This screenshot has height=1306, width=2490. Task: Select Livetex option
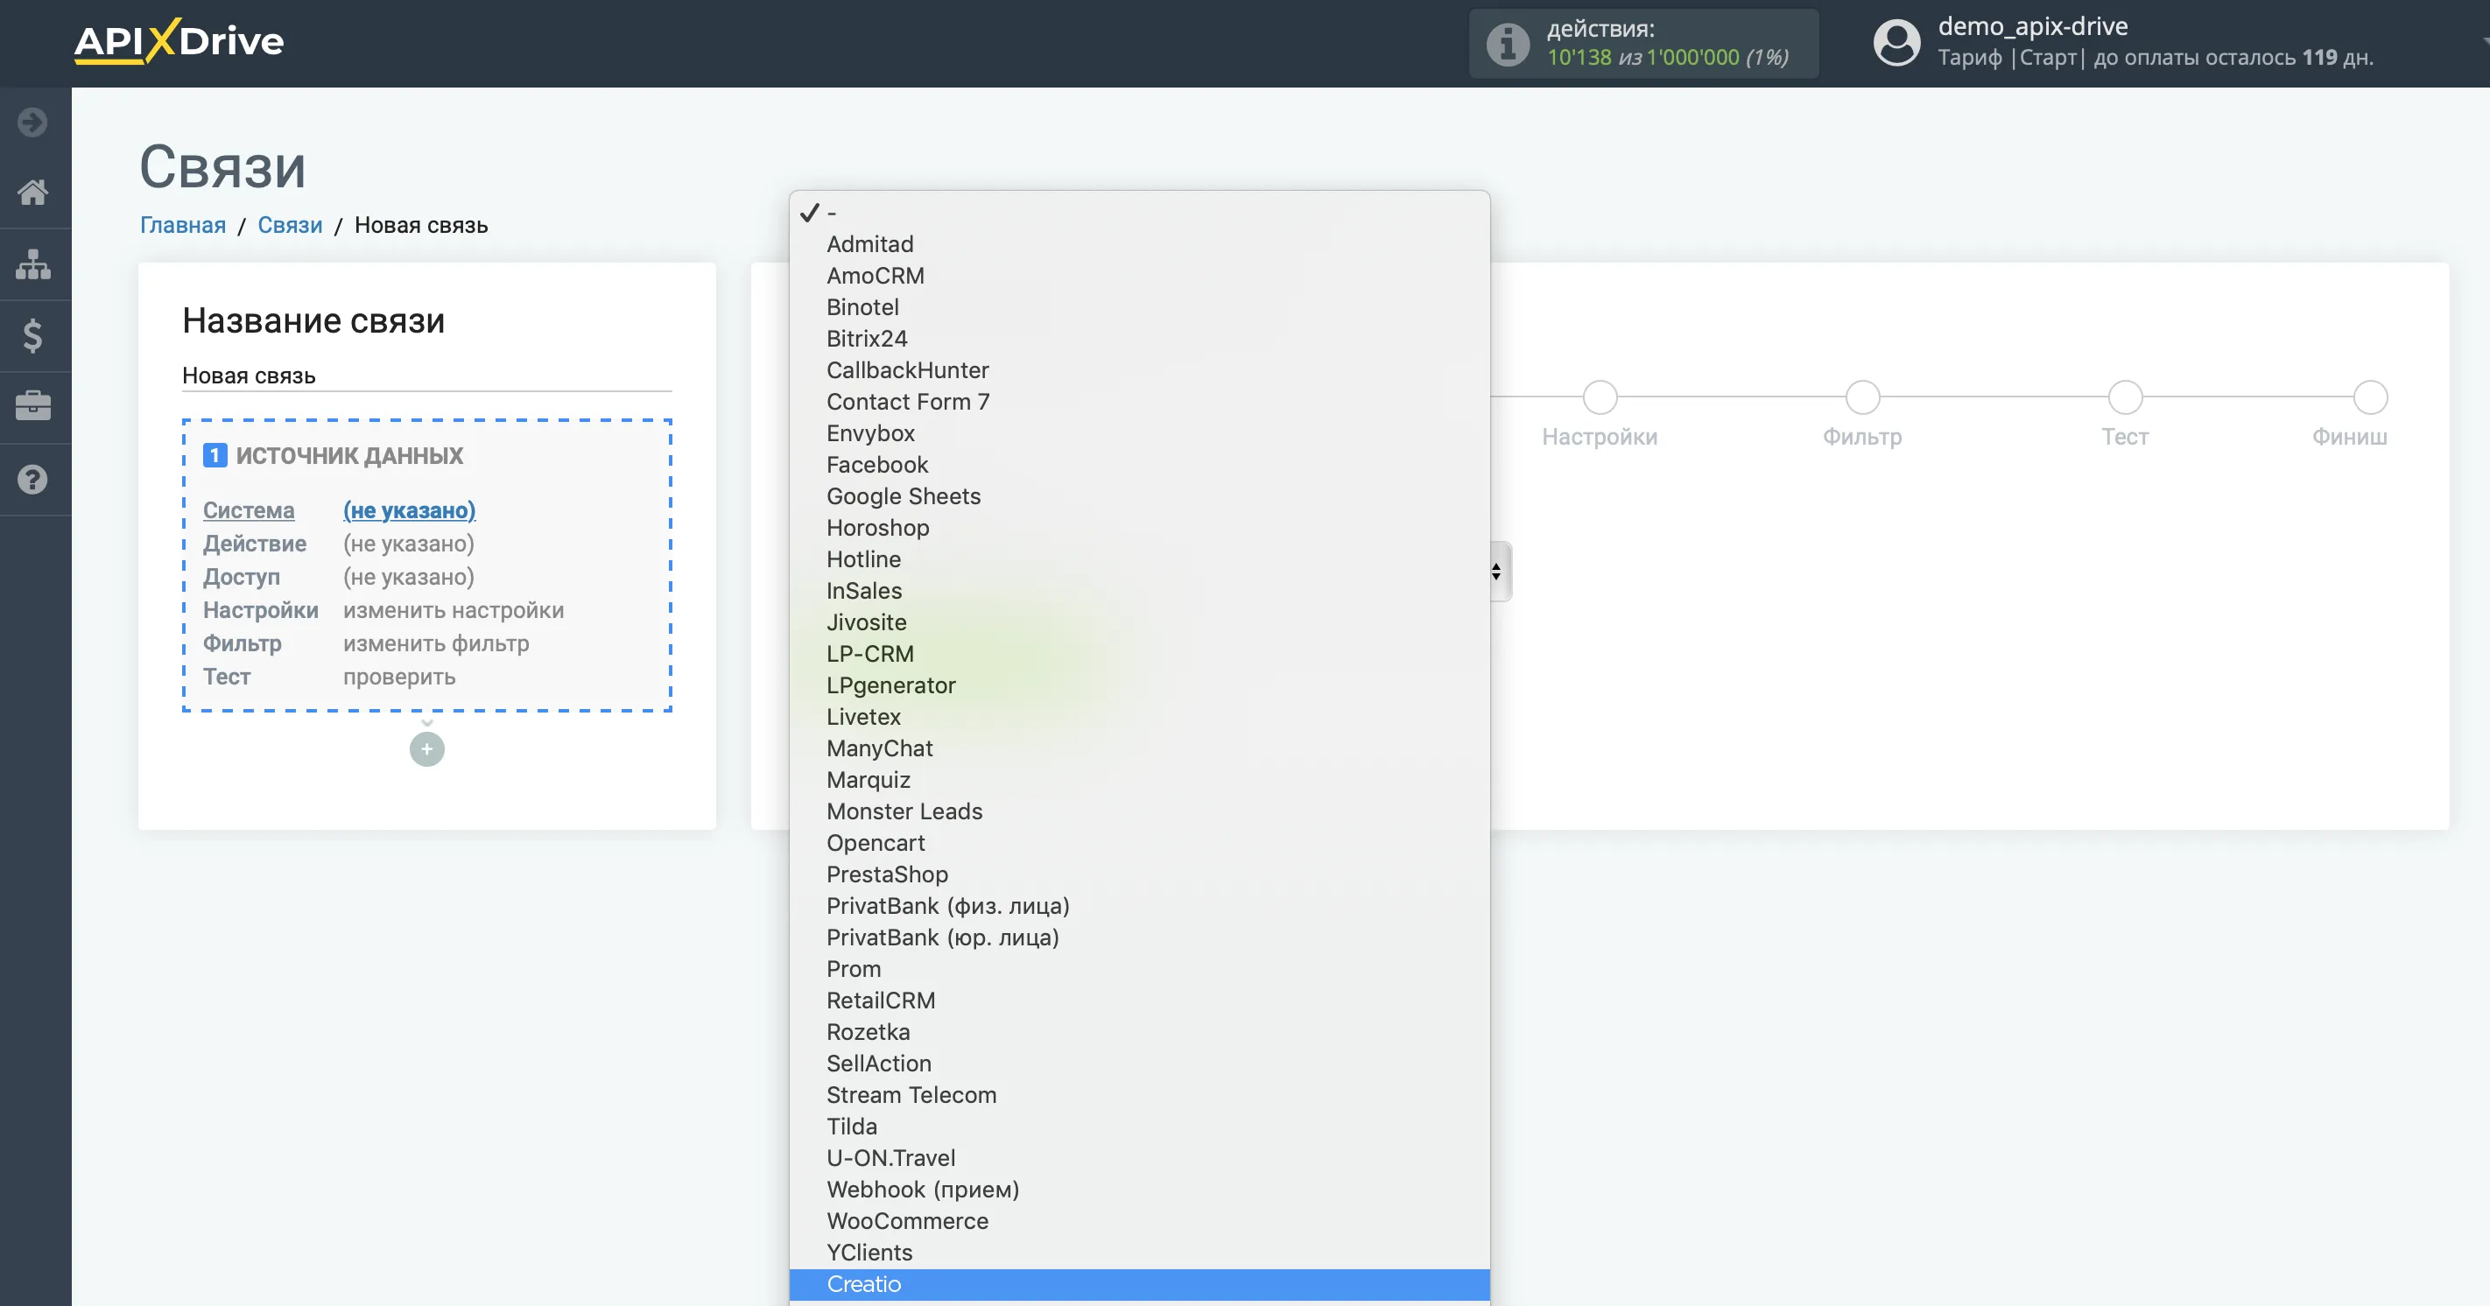1140,717
